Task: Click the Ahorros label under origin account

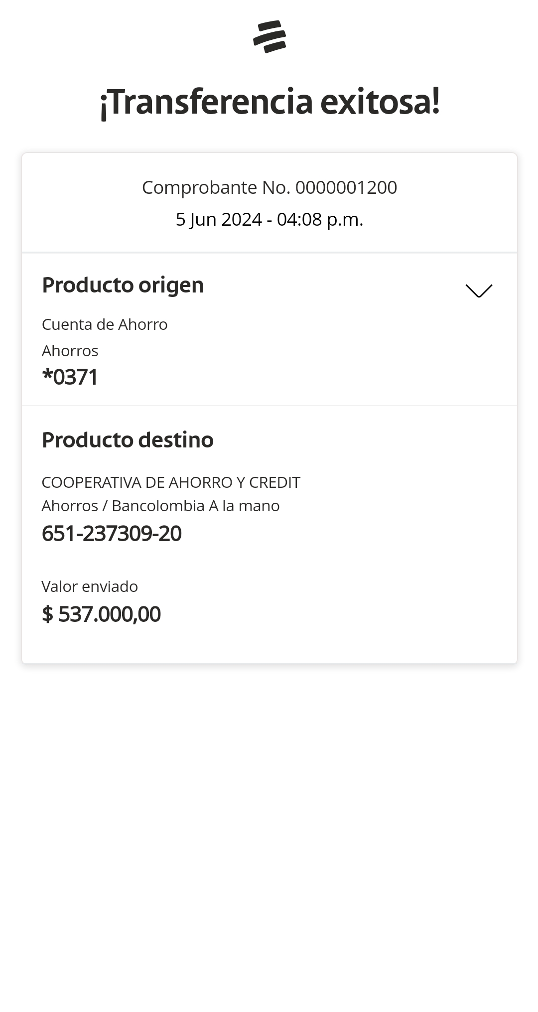Action: (70, 351)
